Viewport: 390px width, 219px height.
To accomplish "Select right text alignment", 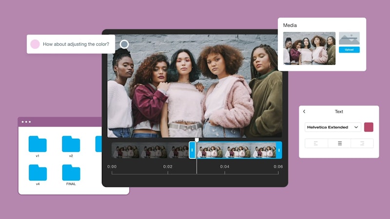I will (362, 143).
